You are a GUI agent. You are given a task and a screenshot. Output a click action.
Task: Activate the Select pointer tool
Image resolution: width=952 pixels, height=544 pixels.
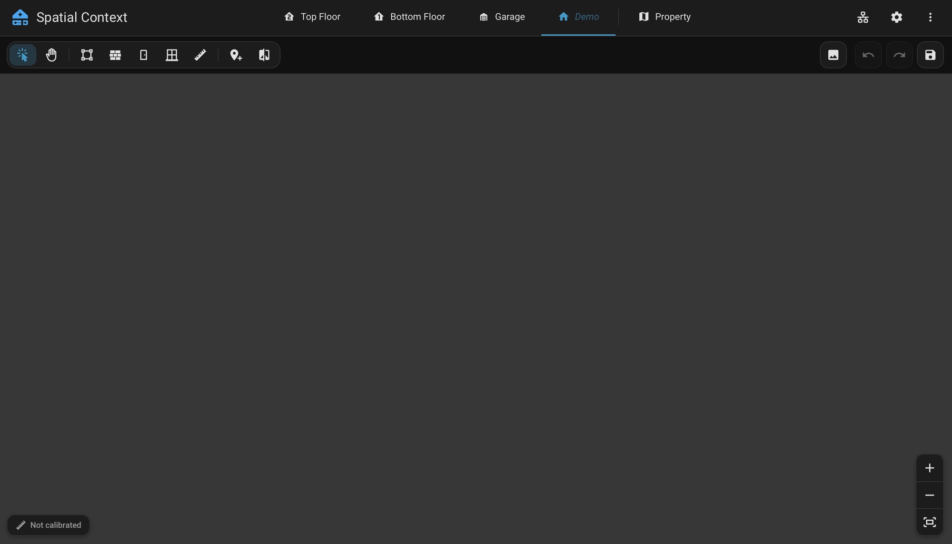coord(22,55)
